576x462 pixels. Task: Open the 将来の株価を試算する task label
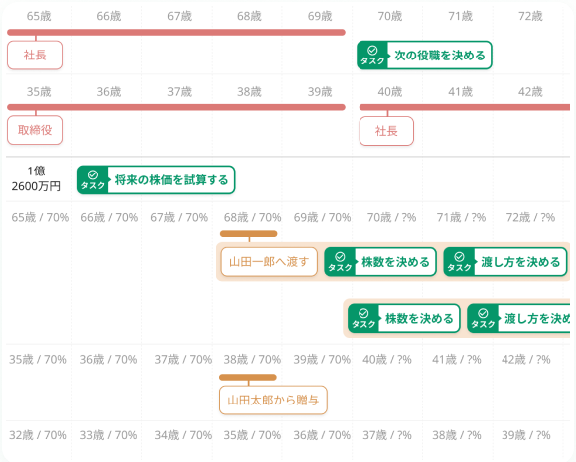[172, 180]
